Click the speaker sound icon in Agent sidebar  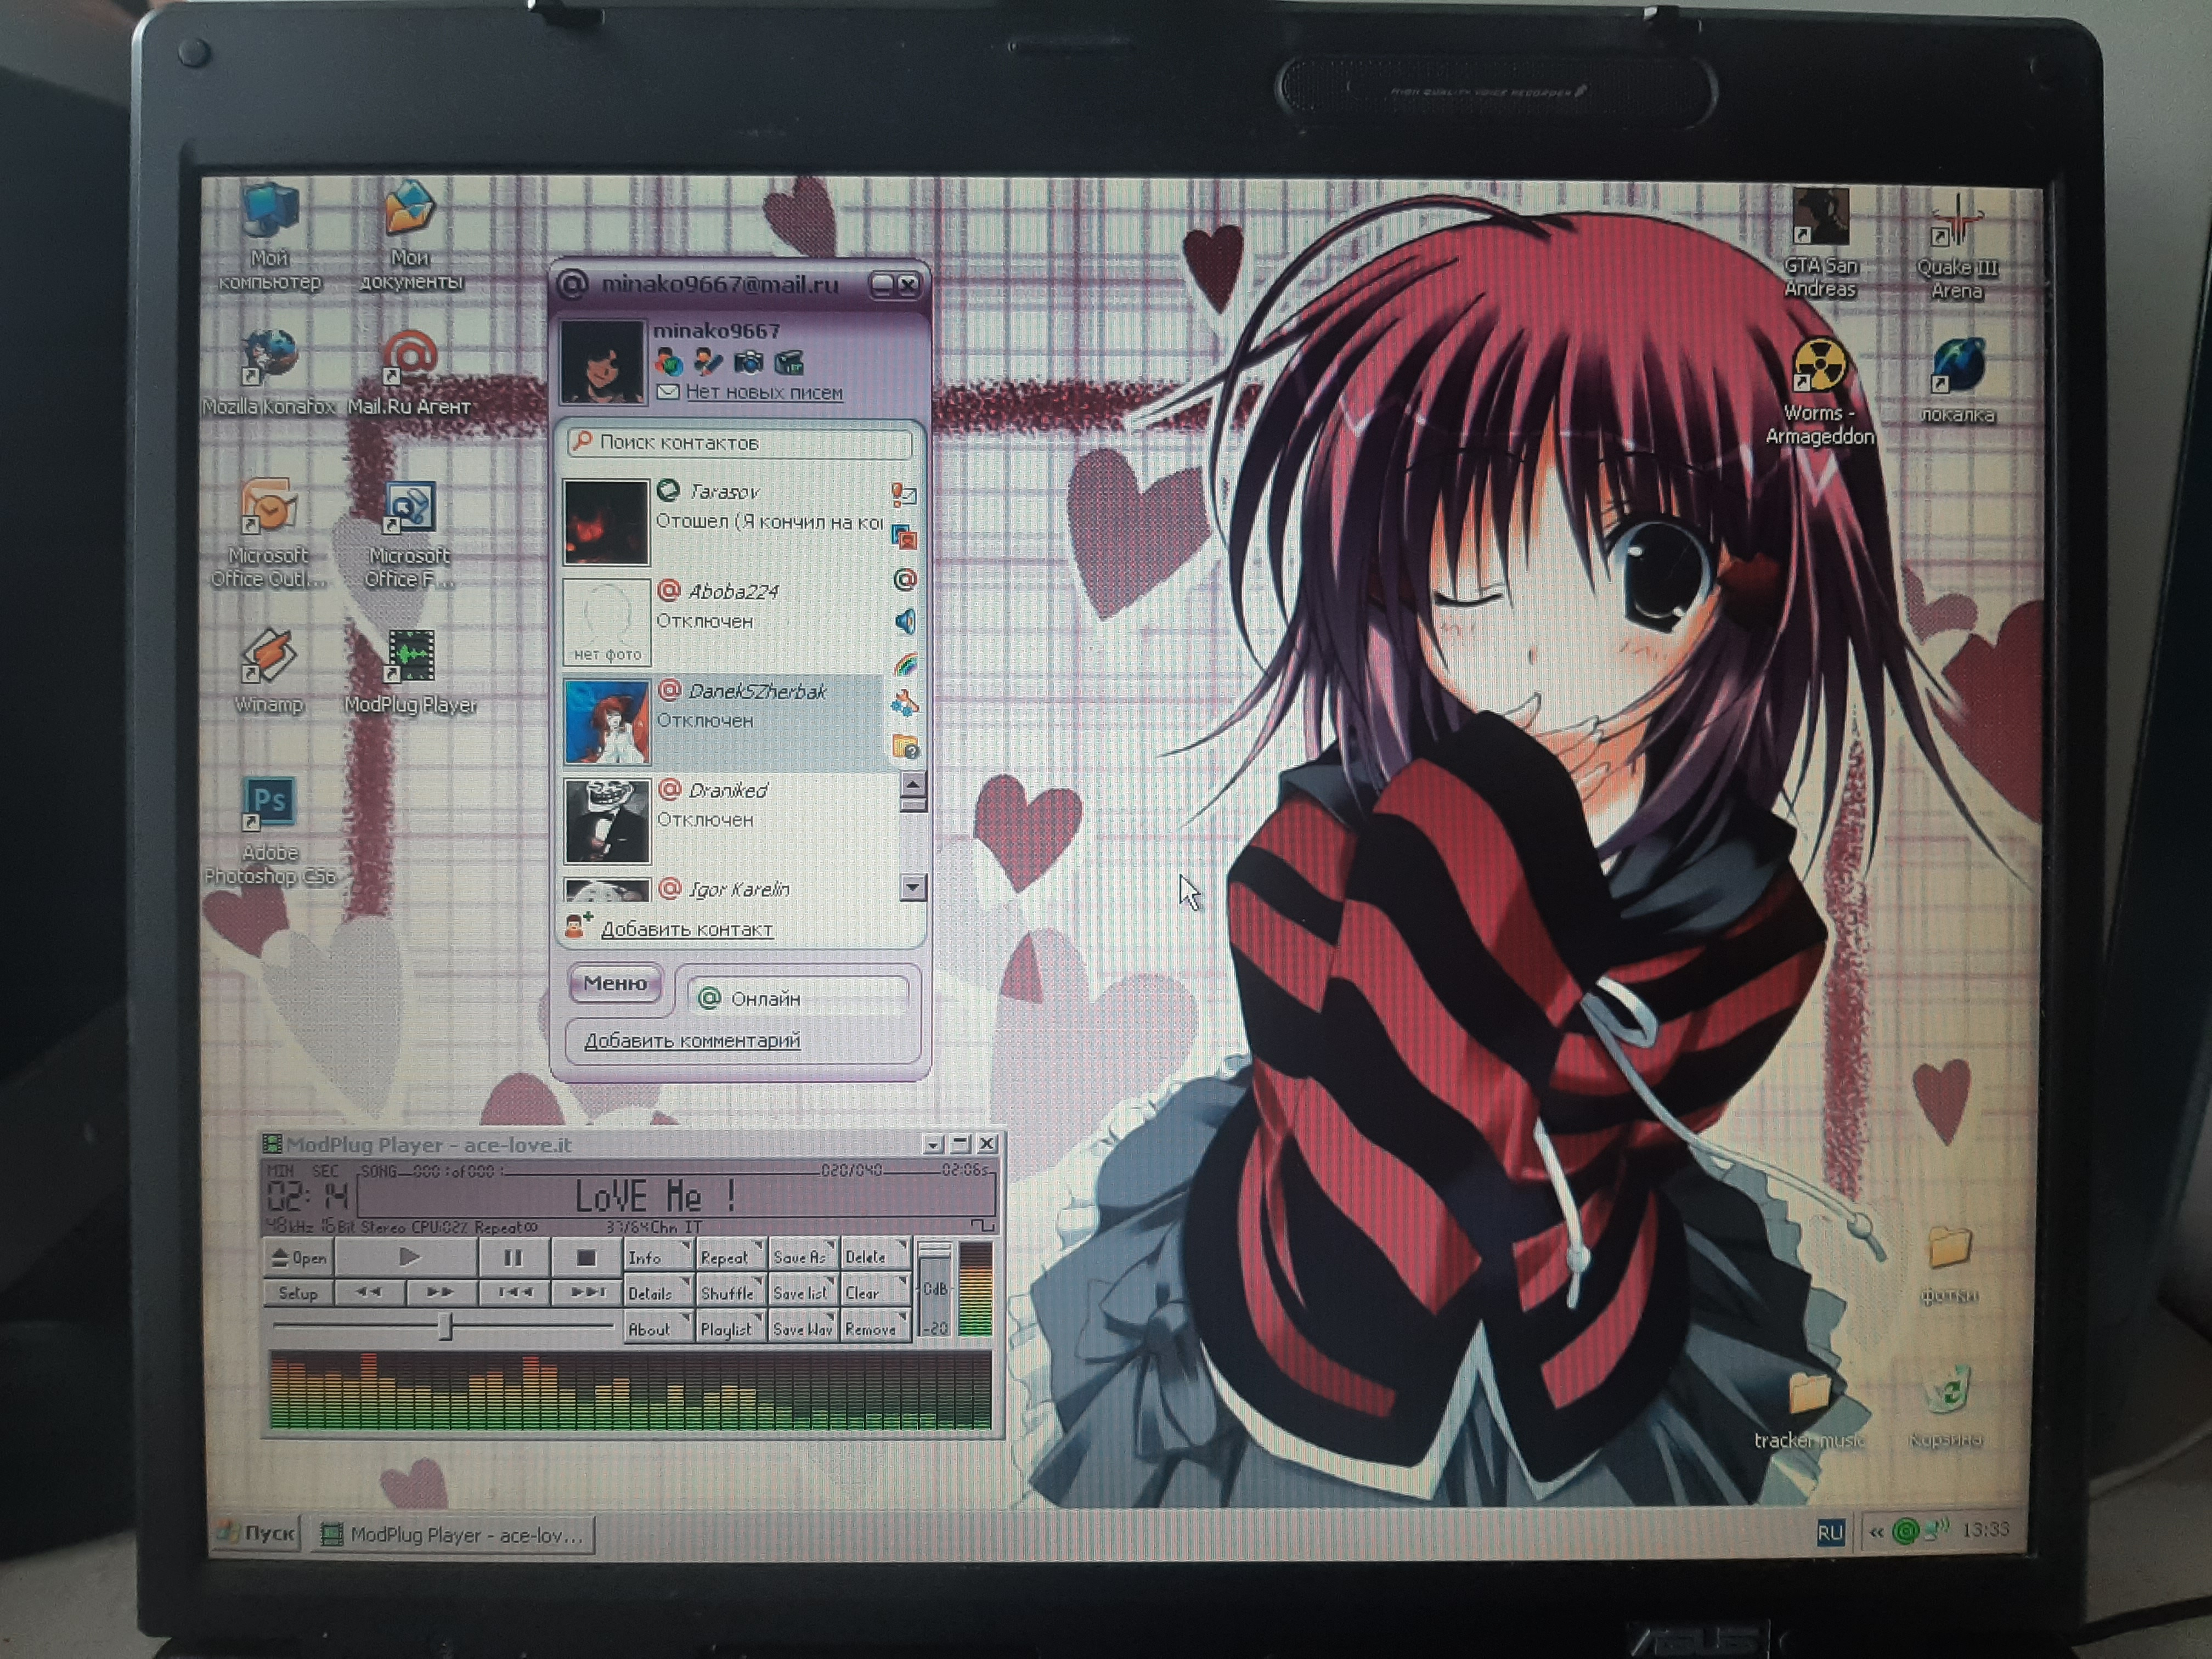[x=905, y=622]
